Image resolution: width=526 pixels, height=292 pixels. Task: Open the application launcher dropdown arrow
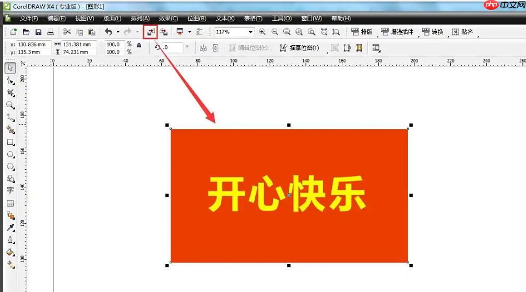point(189,32)
